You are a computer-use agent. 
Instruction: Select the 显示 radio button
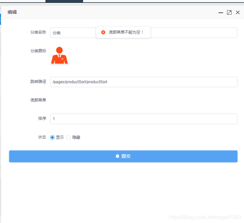pyautogui.click(x=52, y=137)
